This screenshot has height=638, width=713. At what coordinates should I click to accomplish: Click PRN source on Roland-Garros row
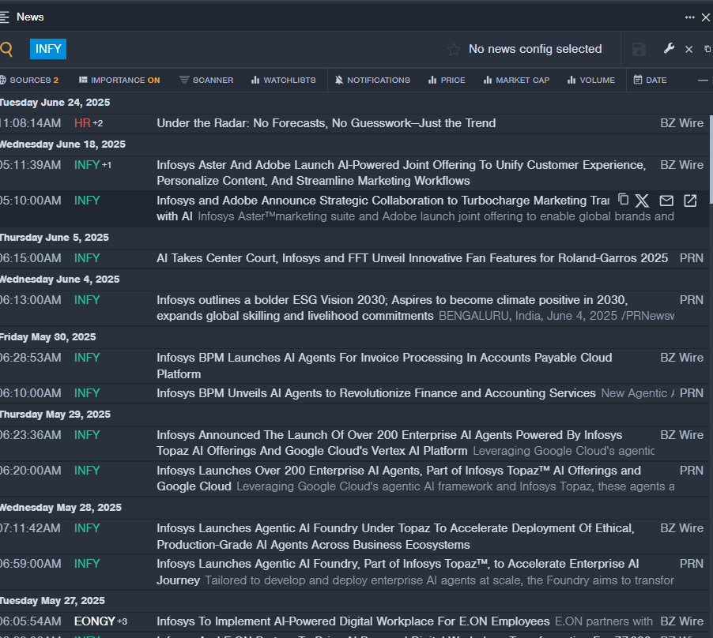[691, 258]
